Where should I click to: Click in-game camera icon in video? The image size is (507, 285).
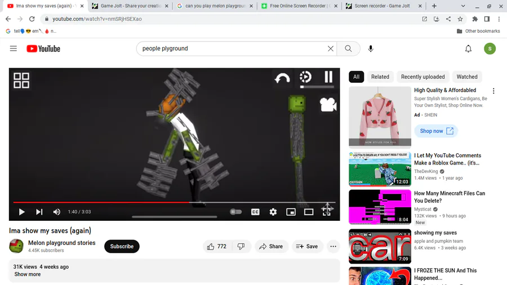point(328,104)
